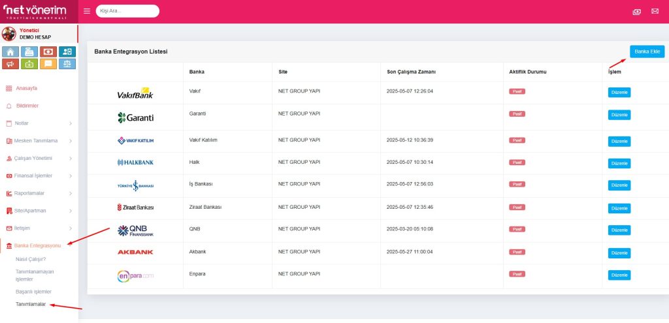Open Anasayfa from the sidebar

(26, 87)
